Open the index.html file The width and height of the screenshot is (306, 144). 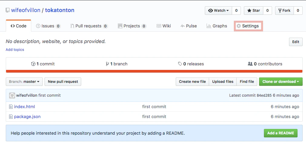tap(25, 107)
